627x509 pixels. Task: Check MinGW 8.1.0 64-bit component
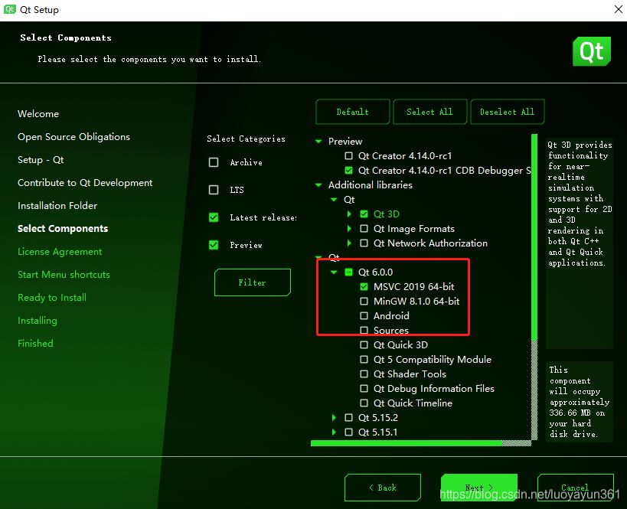364,301
